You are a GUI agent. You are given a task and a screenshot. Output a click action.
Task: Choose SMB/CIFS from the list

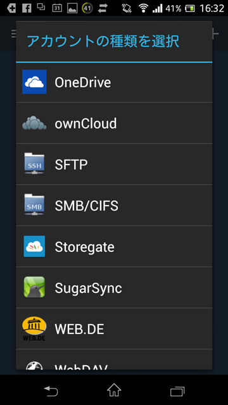point(114,205)
